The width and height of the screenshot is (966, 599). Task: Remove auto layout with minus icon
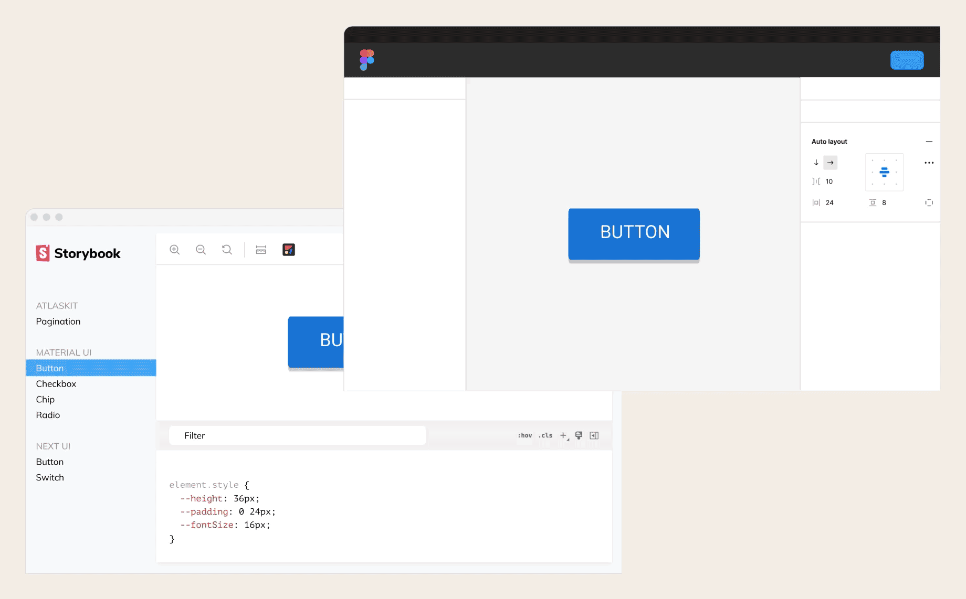(929, 142)
